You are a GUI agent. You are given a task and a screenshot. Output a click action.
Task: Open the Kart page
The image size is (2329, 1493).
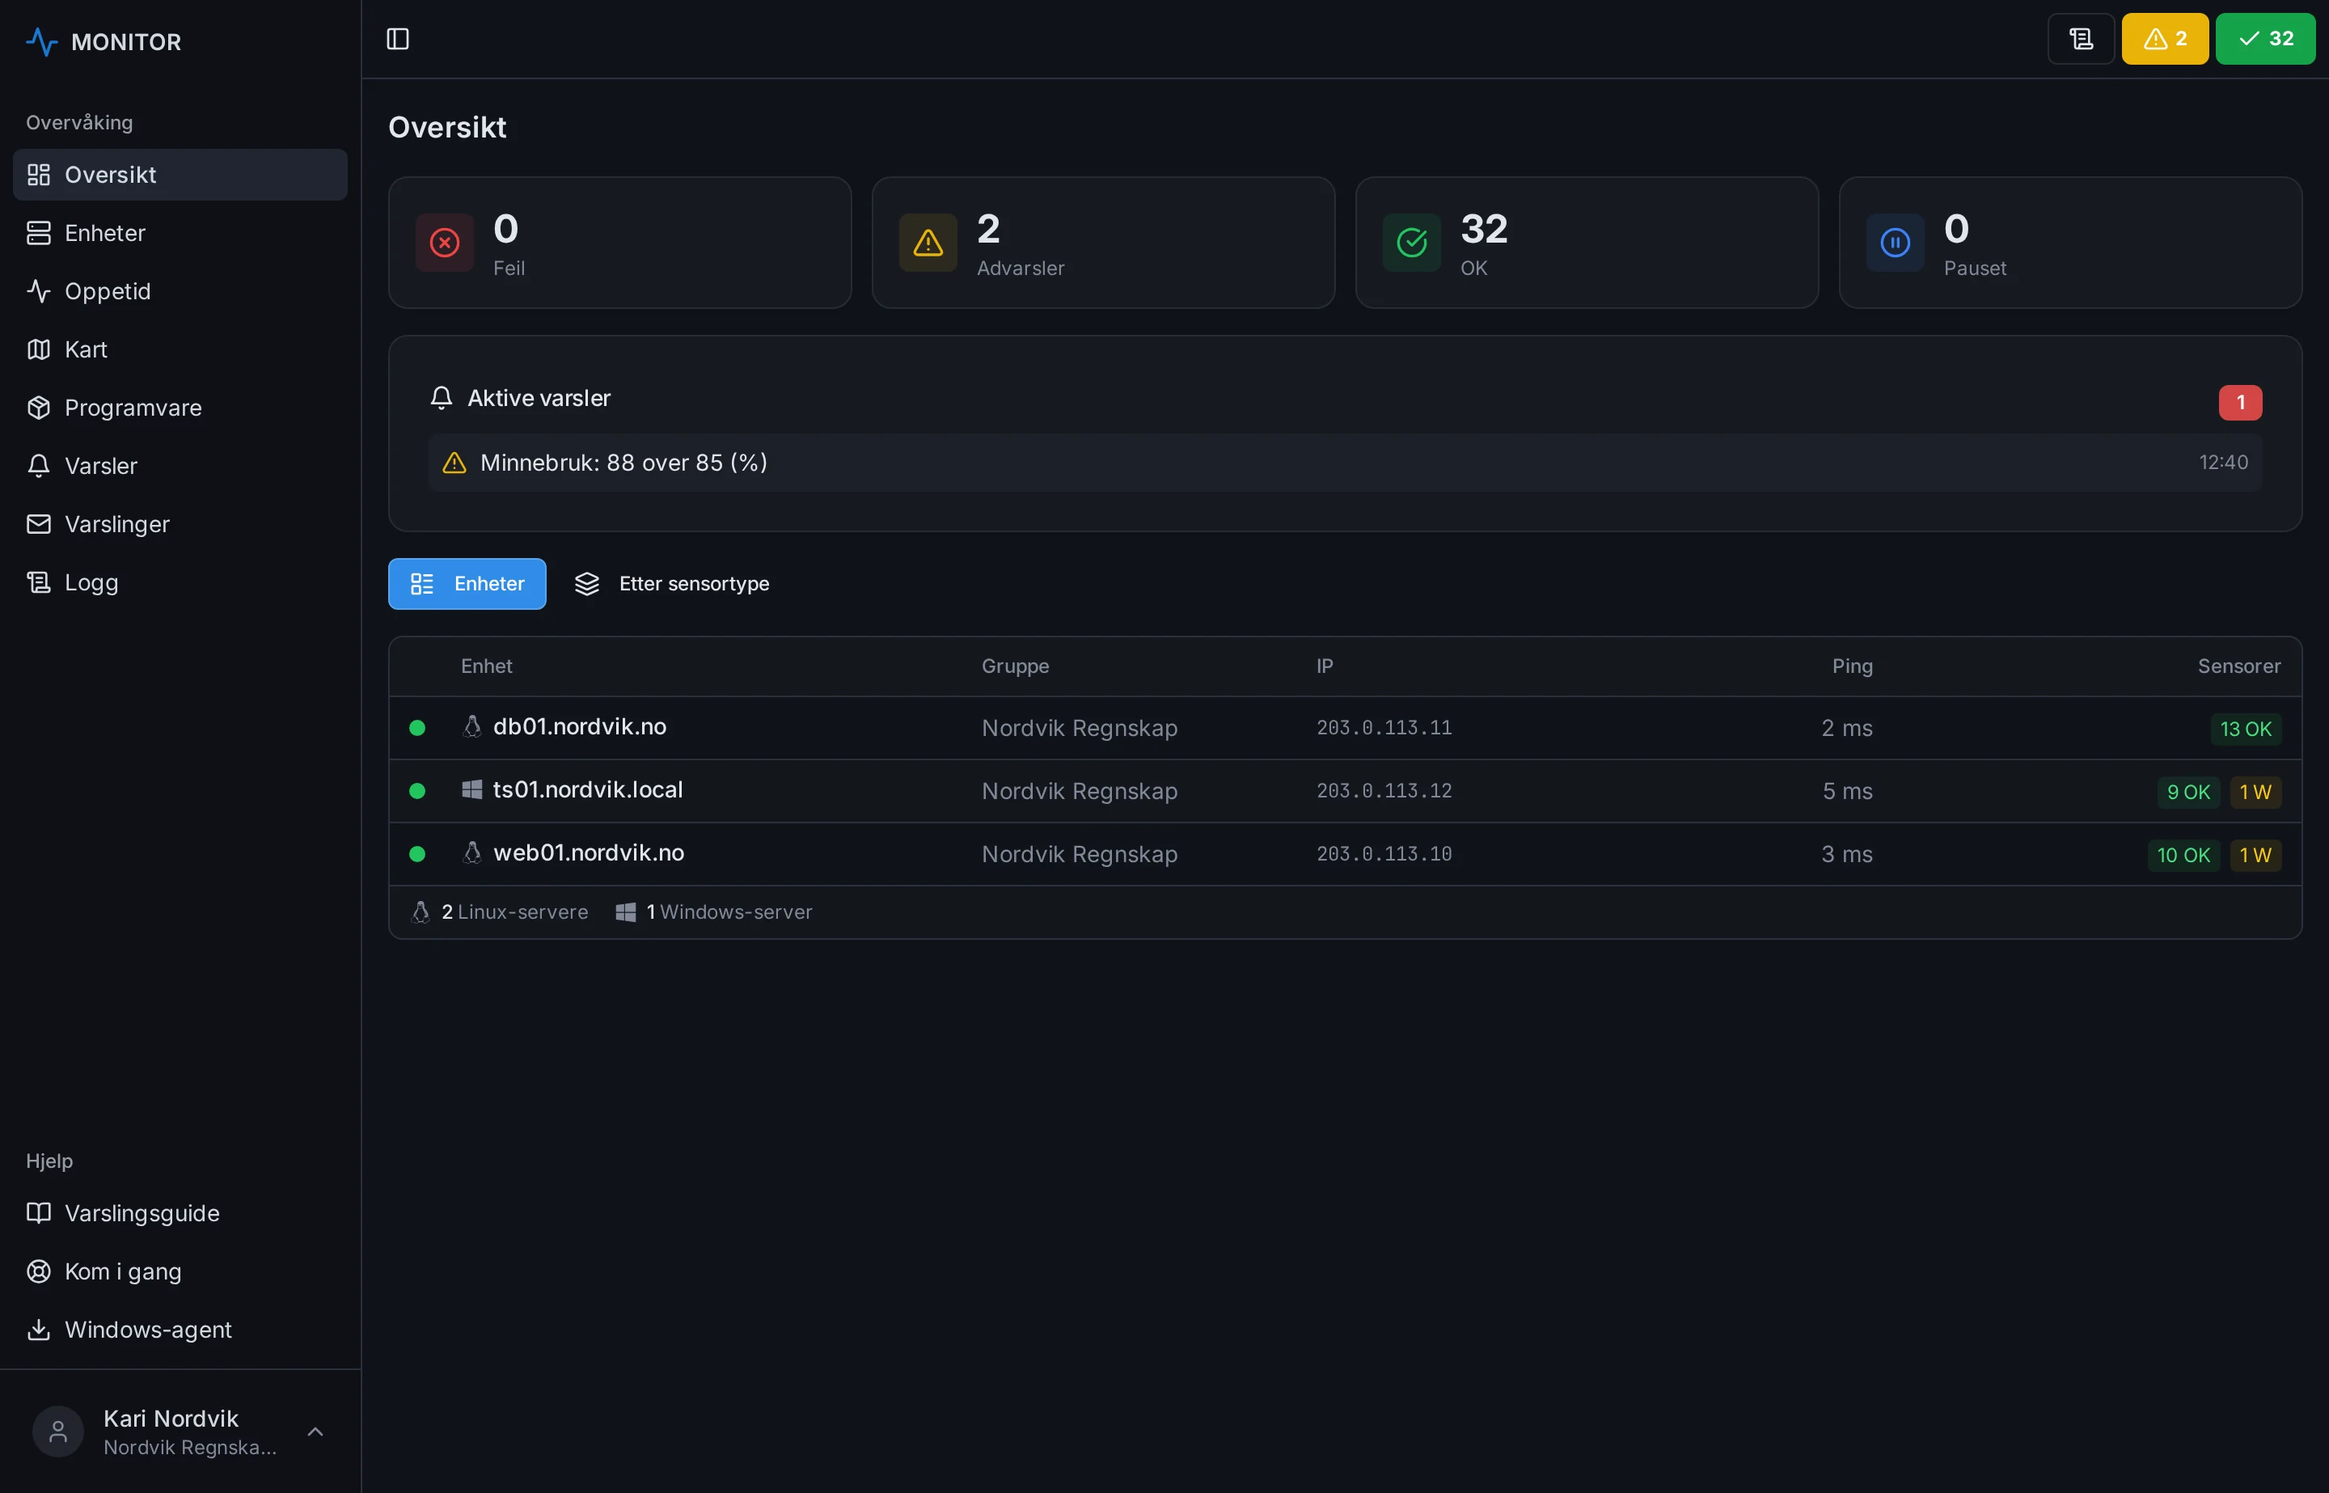click(180, 349)
